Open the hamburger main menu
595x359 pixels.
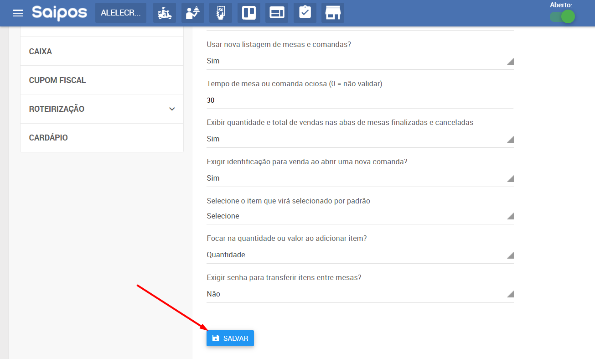[18, 13]
